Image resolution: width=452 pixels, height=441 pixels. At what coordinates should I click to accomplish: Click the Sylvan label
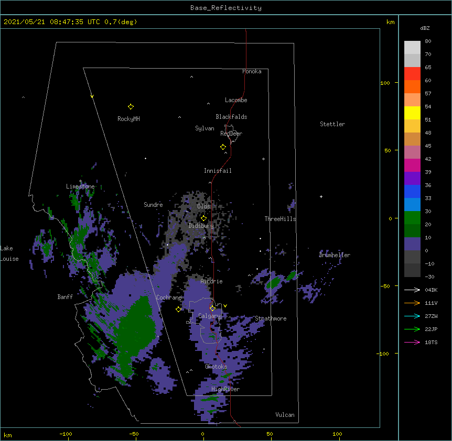(205, 128)
